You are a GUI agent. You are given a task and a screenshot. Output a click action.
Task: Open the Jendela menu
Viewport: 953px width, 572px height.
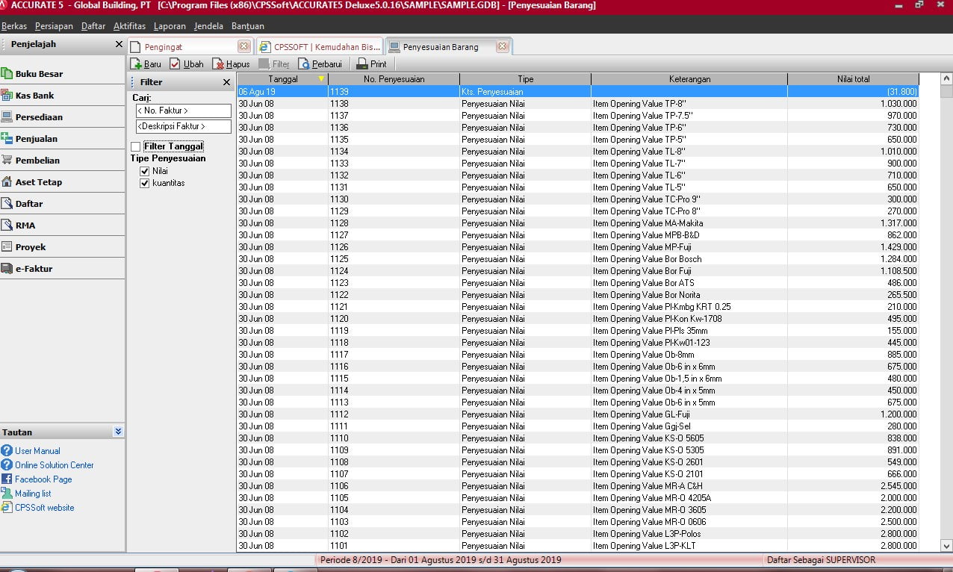(208, 26)
